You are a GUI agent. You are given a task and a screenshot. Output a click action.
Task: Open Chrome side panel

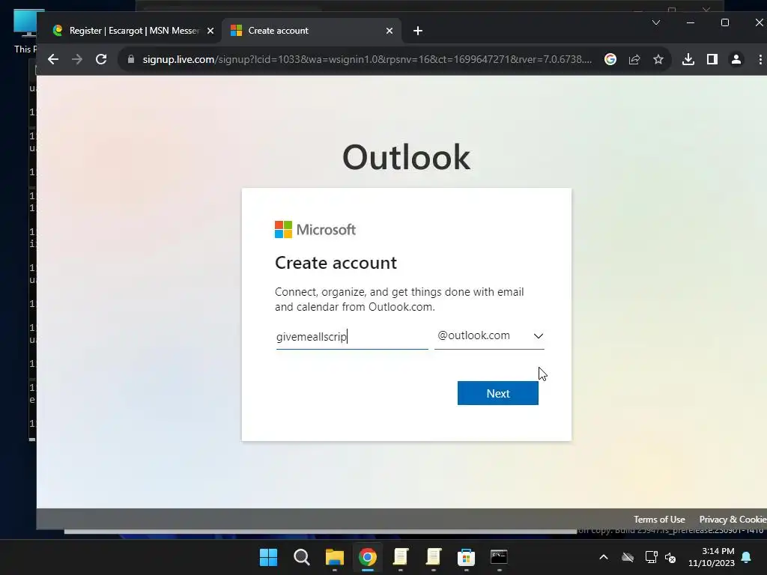pyautogui.click(x=712, y=59)
